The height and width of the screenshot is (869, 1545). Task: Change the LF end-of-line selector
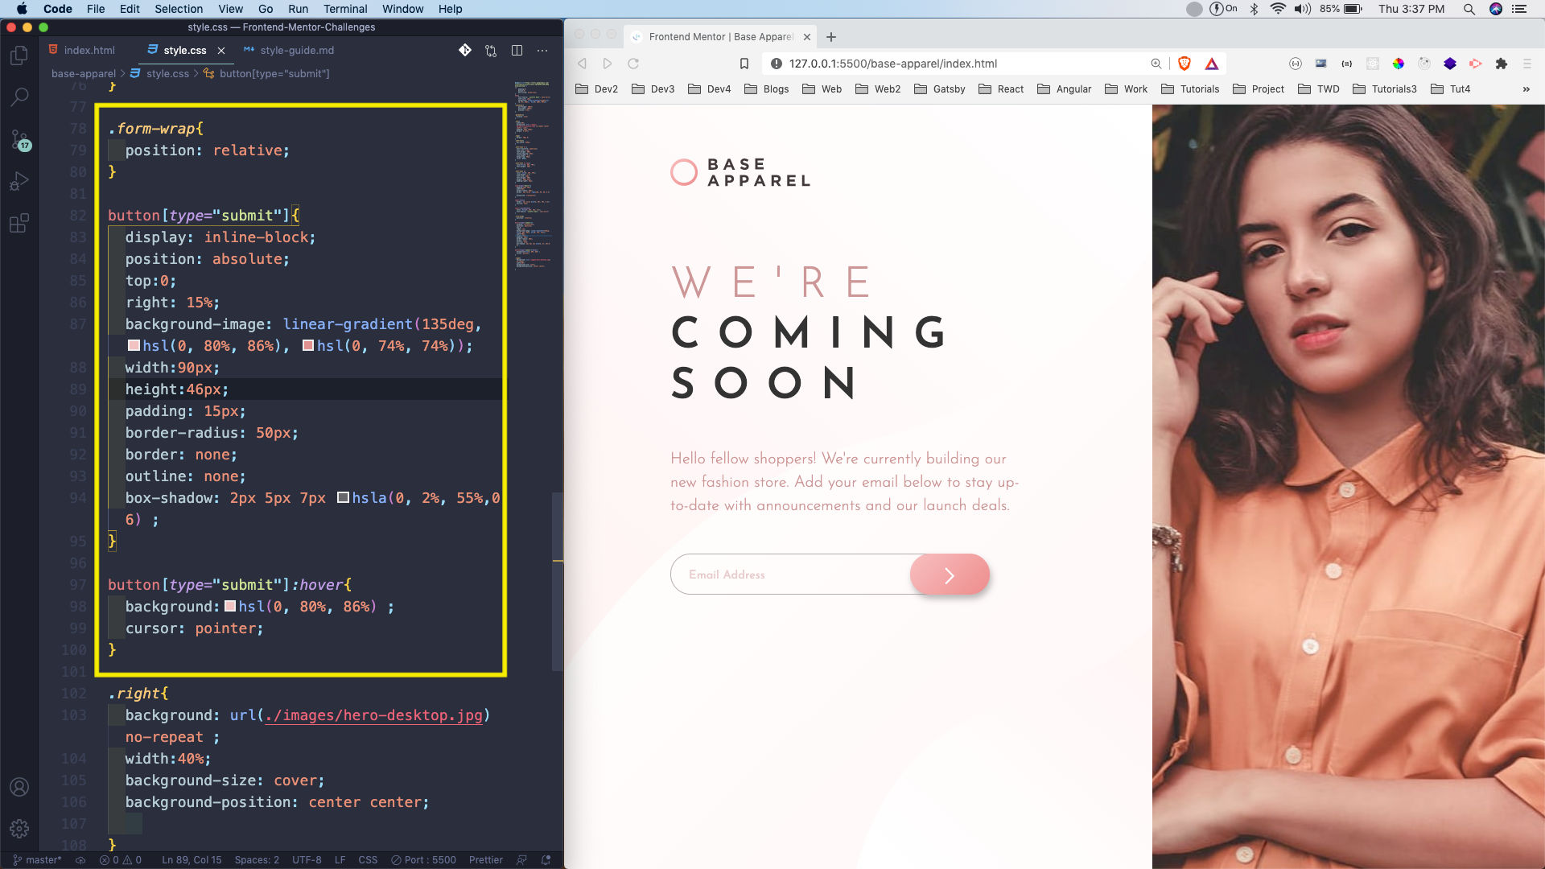click(340, 859)
